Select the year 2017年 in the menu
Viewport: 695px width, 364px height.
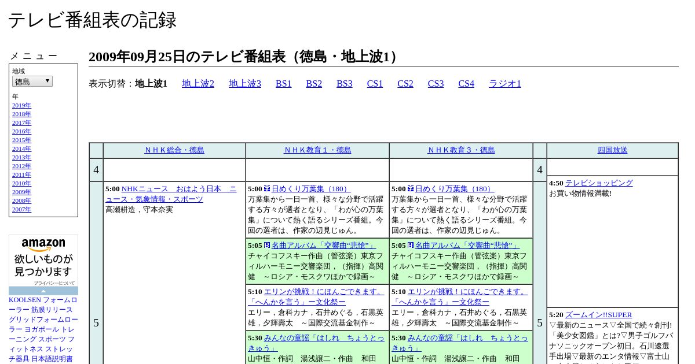[21, 123]
